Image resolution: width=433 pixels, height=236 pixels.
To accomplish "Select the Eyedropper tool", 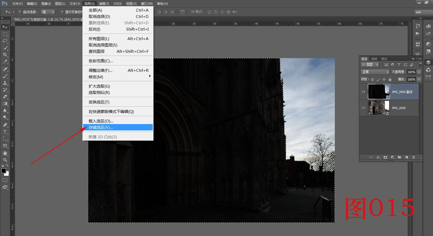I will (5, 62).
